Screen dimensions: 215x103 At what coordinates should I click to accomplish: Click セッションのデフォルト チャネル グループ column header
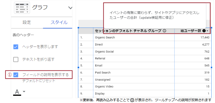pos(128,31)
